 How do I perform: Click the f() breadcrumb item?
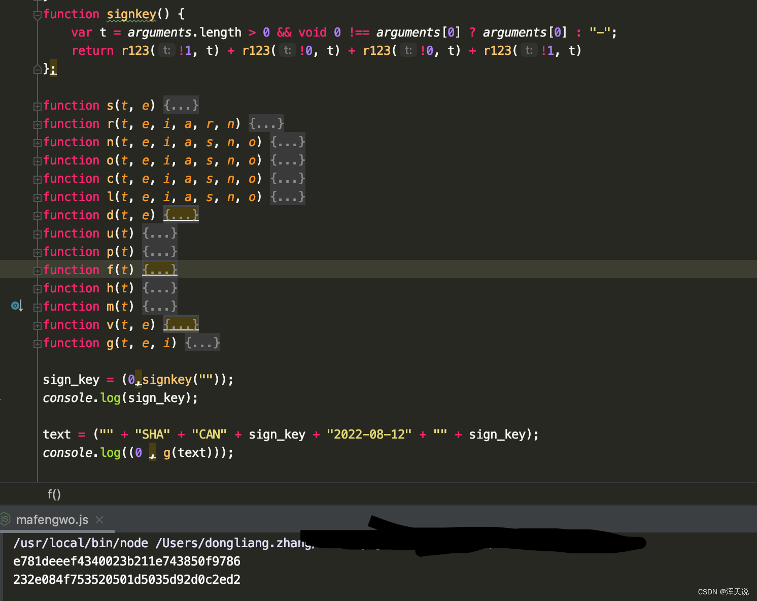(54, 494)
